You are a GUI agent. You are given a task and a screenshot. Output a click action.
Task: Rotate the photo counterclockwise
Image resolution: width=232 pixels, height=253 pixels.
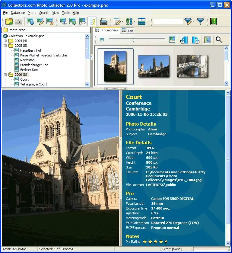point(184,40)
